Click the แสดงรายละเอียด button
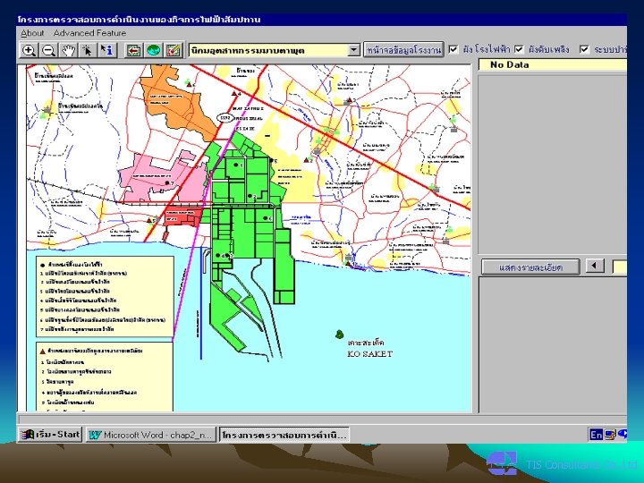The width and height of the screenshot is (644, 483). (530, 267)
